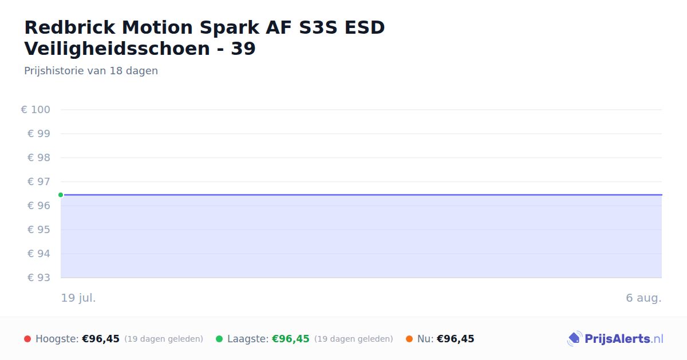Click the Laagste price €96,45 in green
Viewport: 687px width, 360px height.
click(x=291, y=339)
